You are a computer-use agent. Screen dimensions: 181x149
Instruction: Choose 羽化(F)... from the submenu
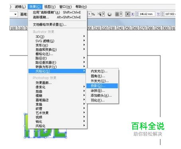[x=102, y=100]
